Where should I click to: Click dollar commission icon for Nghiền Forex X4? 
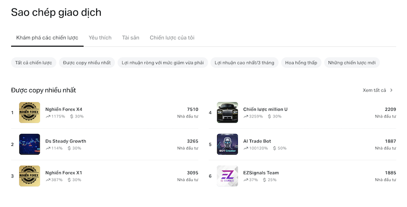72,116
